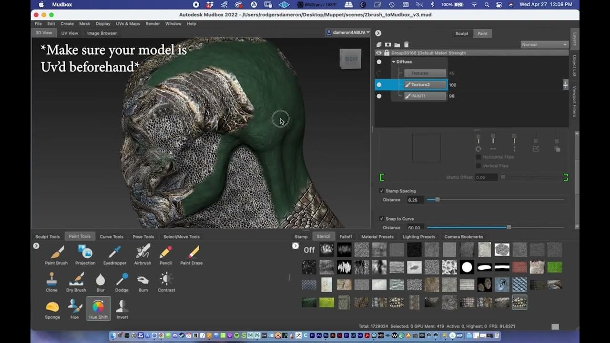Choose the Airbrush tool

142,255
